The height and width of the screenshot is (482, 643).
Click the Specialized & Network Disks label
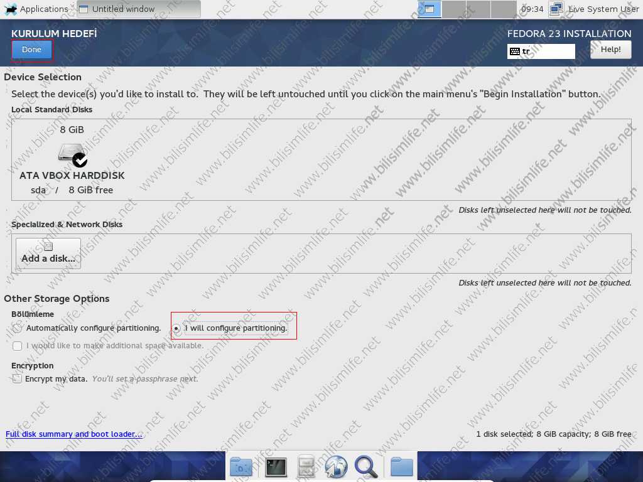click(x=67, y=224)
